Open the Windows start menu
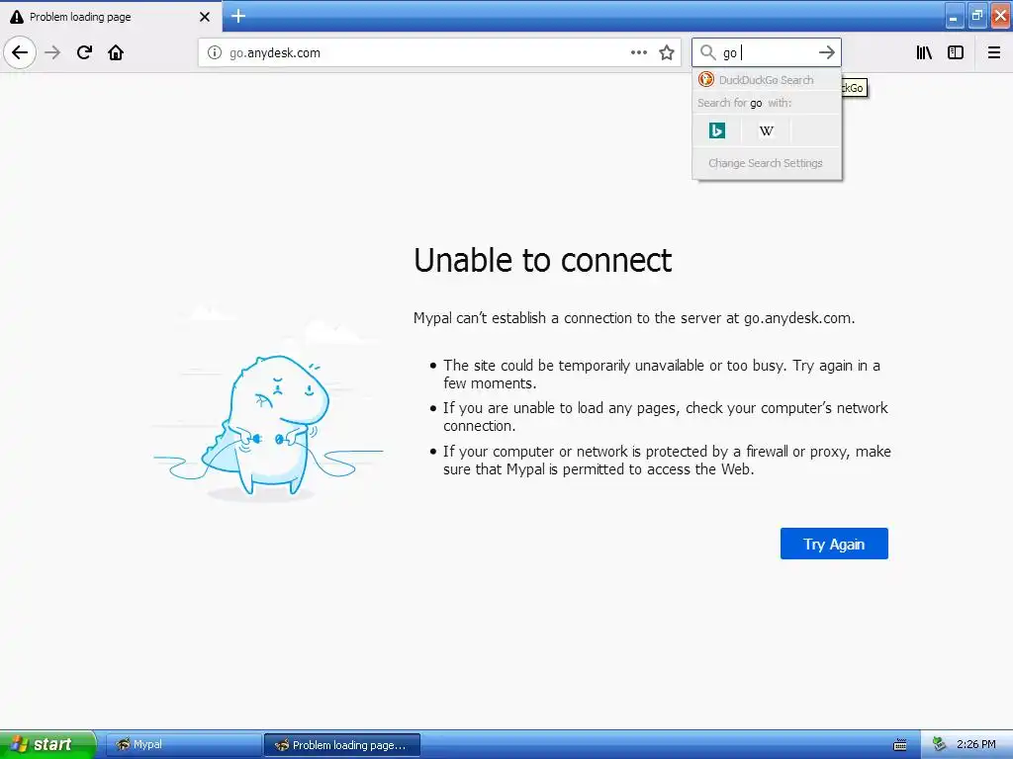The height and width of the screenshot is (759, 1013). pos(47,744)
